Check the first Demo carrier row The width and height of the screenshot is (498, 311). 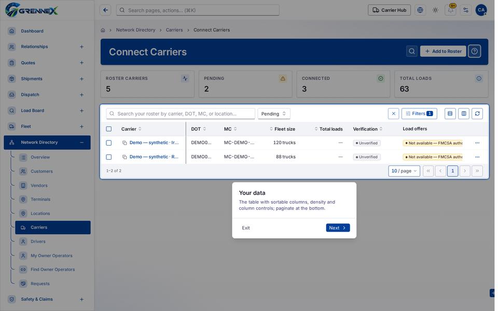click(x=108, y=143)
